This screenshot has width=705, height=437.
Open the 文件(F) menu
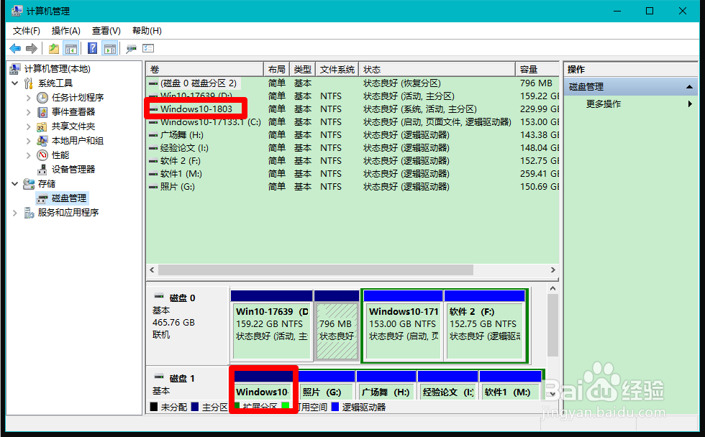point(26,30)
